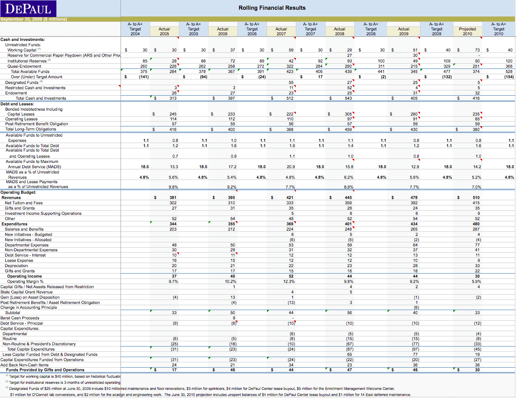Image resolution: width=517 pixels, height=398 pixels.
Task: Select the Projected 2010 column header
Action: [467, 31]
